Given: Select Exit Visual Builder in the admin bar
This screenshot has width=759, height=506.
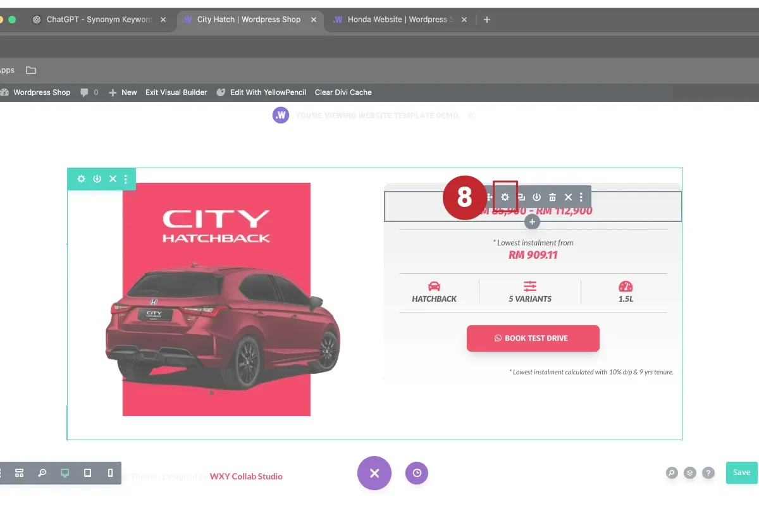Looking at the screenshot, I should pyautogui.click(x=176, y=92).
